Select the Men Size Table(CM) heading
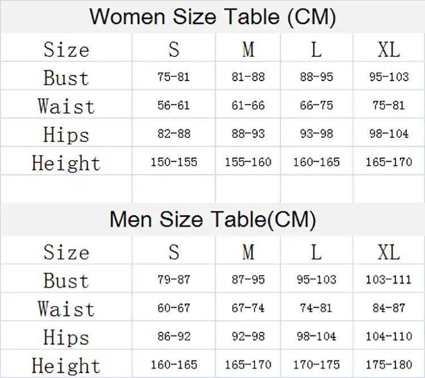425x378 pixels. coord(212,220)
